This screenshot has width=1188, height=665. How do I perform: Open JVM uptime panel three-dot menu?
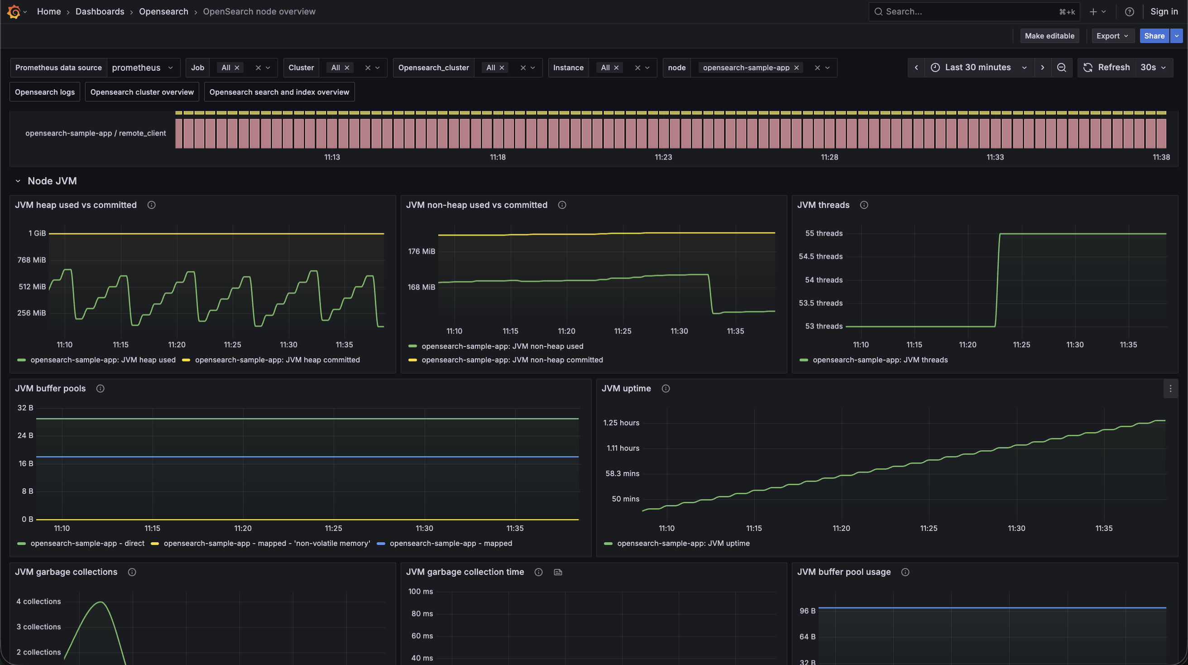(x=1170, y=389)
